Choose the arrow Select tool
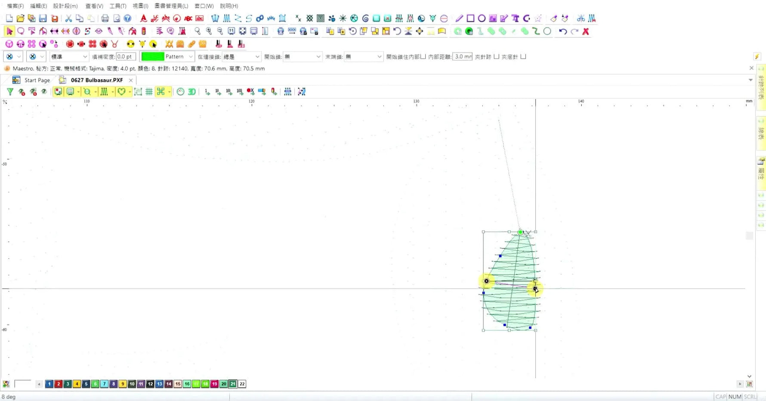 tap(9, 31)
